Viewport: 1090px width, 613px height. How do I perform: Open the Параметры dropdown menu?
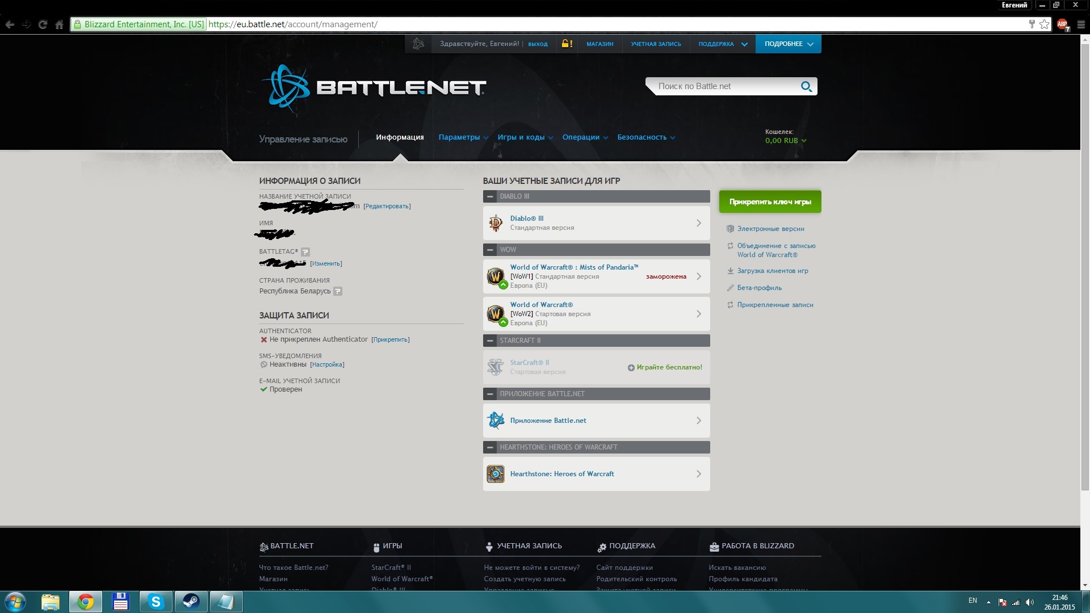[463, 137]
